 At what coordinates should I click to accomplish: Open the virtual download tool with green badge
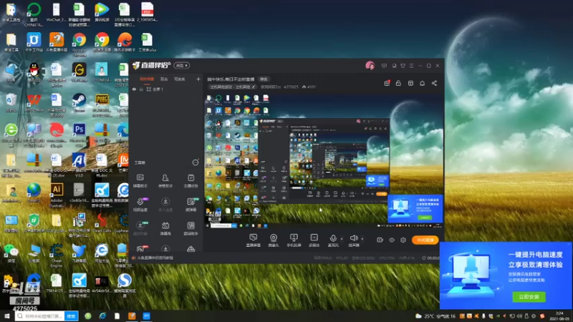(140, 228)
